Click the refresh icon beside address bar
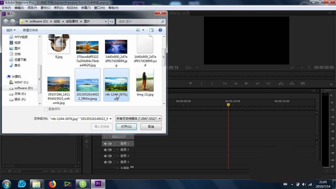The image size is (336, 189). (111, 22)
